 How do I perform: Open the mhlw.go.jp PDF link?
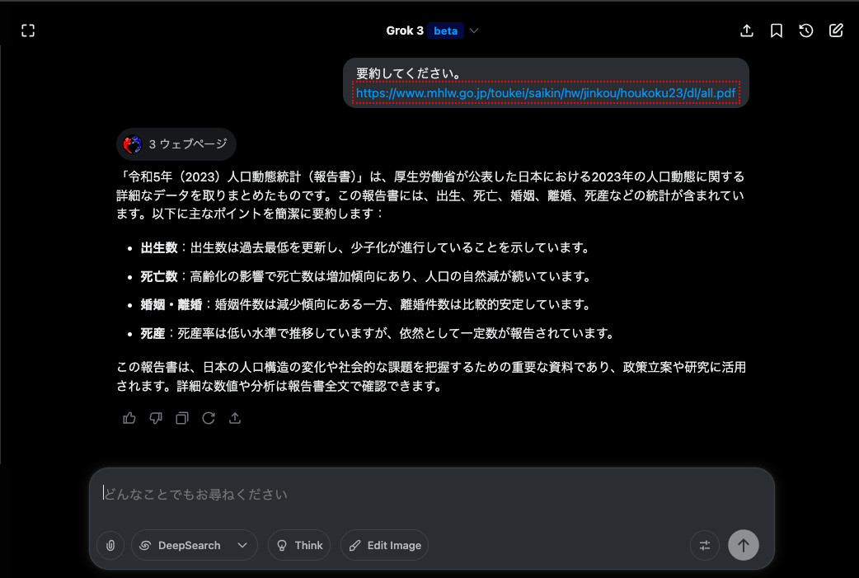point(546,93)
